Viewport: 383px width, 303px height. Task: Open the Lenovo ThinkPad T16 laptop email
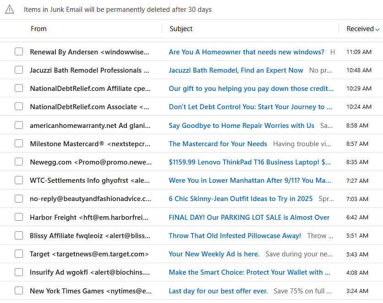point(250,162)
